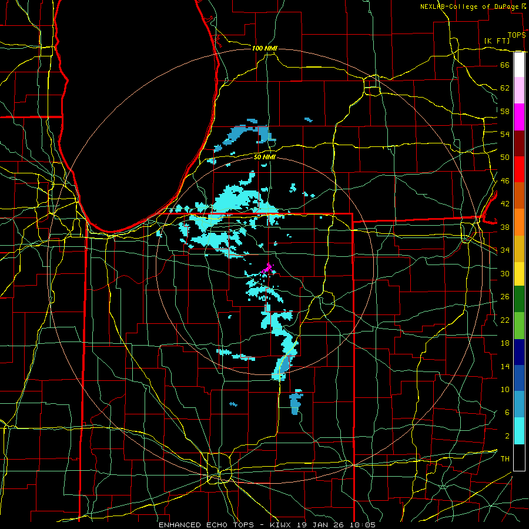Click the legend value 18
The image size is (529, 529).
click(x=505, y=343)
